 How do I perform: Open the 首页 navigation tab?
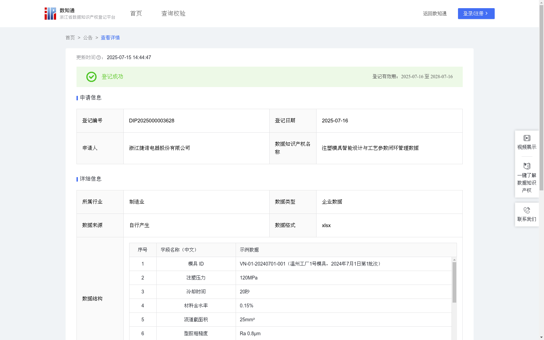(136, 13)
